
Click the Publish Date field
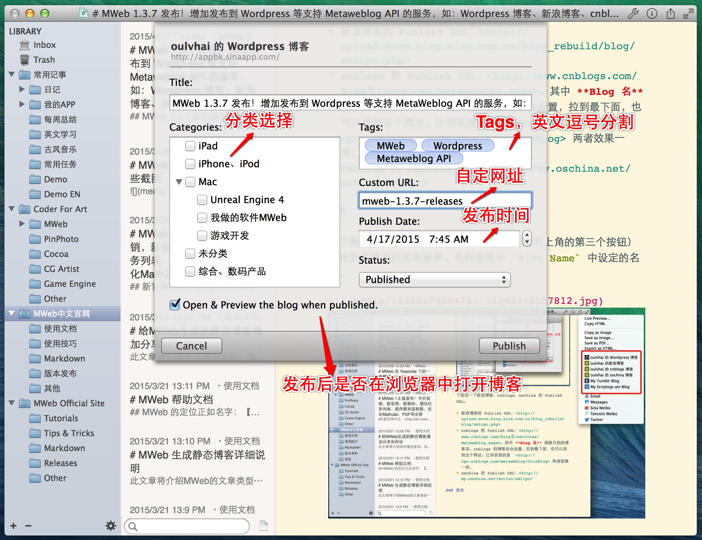(x=439, y=239)
